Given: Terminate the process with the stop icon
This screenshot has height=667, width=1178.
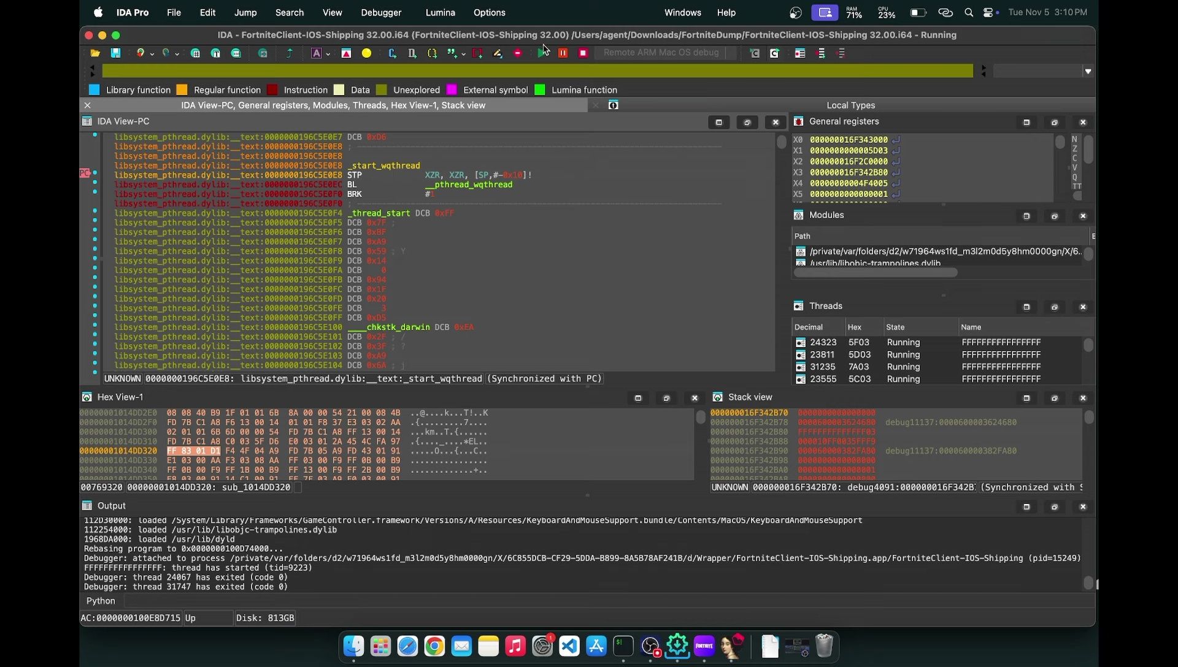Looking at the screenshot, I should [x=583, y=53].
